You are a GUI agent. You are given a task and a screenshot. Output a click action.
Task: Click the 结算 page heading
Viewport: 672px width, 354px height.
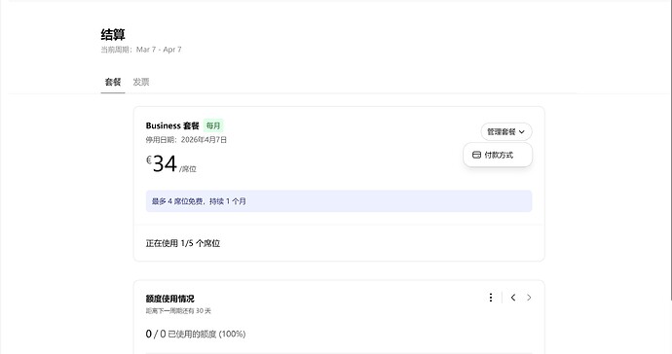pos(113,34)
